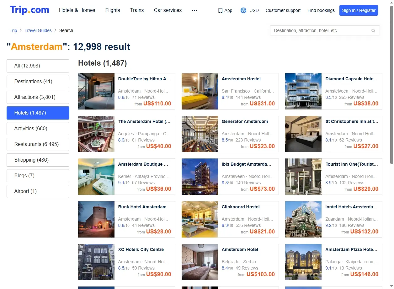This screenshot has width=394, height=289.
Task: Open Amsterdam Boutique hotel thumbnail
Action: coord(96,177)
